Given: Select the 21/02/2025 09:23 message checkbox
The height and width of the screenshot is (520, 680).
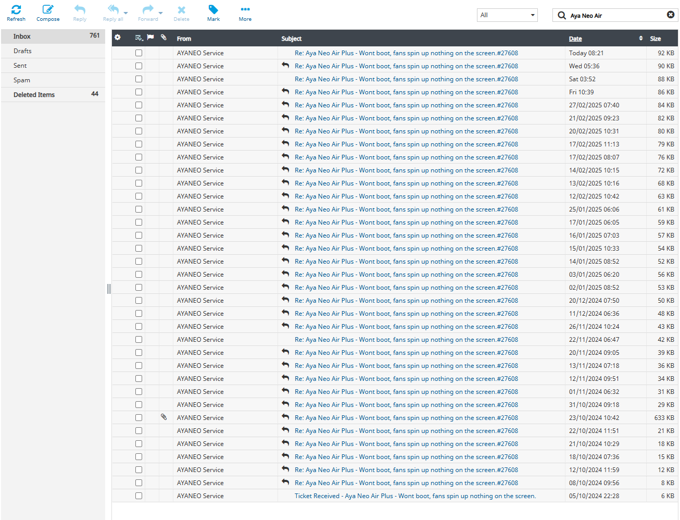Looking at the screenshot, I should (138, 118).
